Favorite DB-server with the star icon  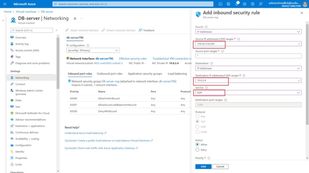pyautogui.click(x=75, y=19)
